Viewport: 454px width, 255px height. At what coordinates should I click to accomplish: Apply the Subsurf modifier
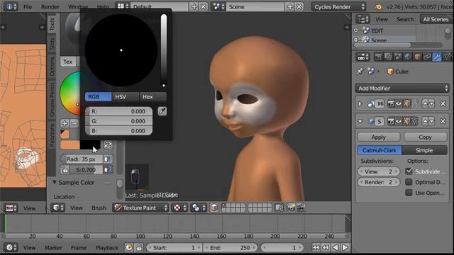click(379, 137)
